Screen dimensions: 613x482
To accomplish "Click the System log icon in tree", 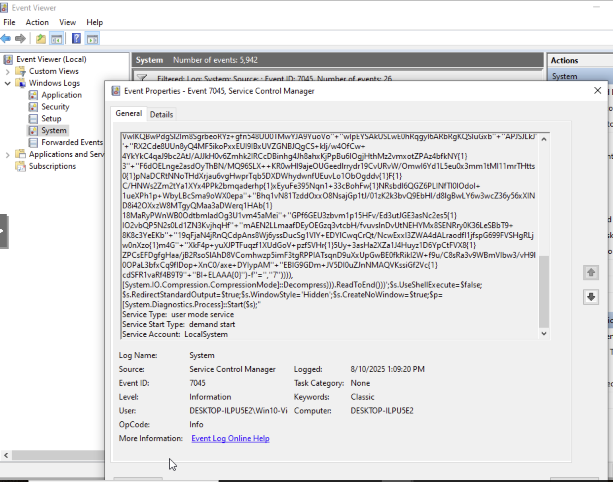I will 33,131.
